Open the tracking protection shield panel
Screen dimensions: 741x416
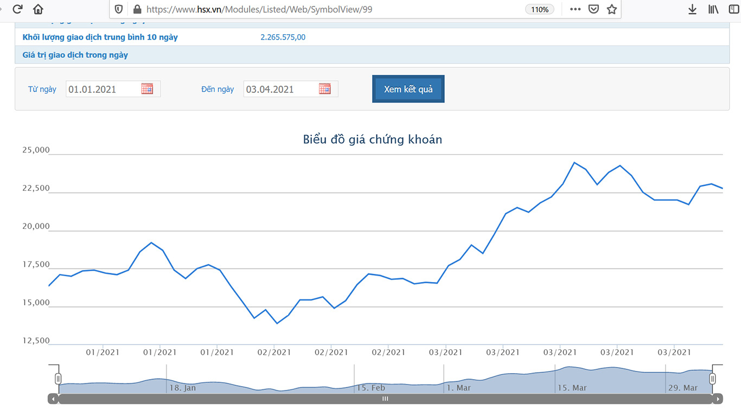119,9
